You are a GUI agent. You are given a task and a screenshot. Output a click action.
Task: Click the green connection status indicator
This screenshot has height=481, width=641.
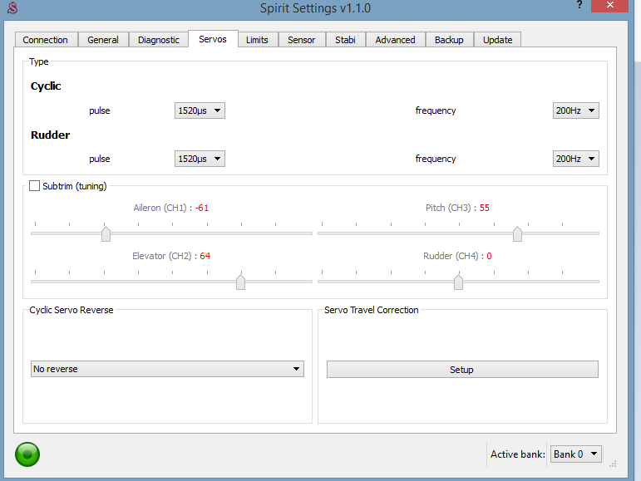point(27,454)
